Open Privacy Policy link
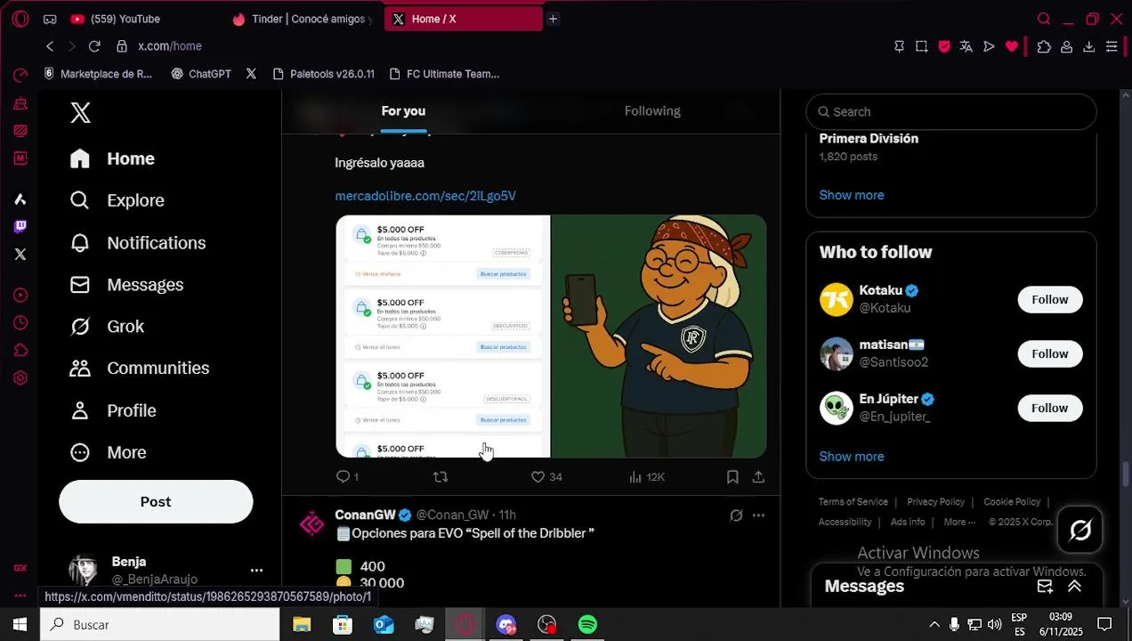1132x641 pixels. tap(935, 502)
